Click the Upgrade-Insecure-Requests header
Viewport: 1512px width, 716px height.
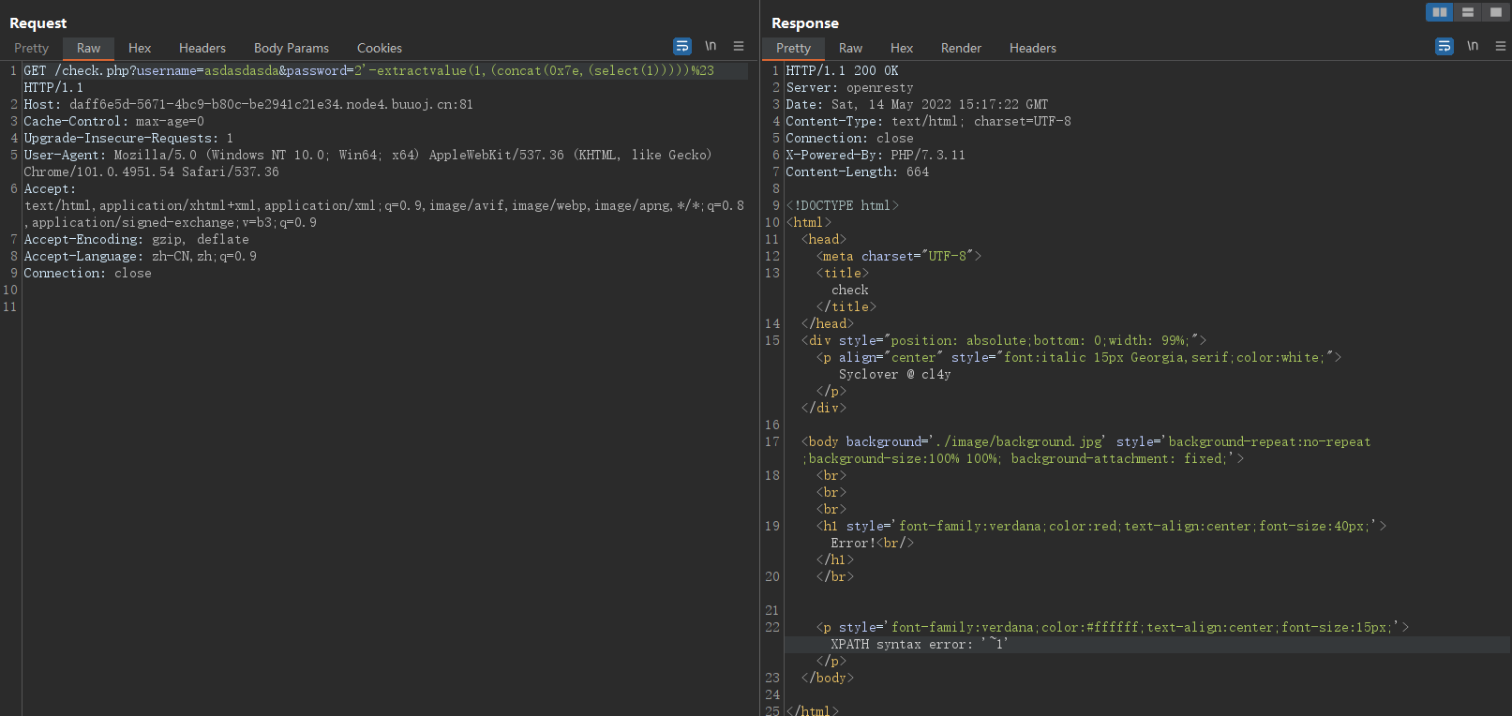pos(128,138)
